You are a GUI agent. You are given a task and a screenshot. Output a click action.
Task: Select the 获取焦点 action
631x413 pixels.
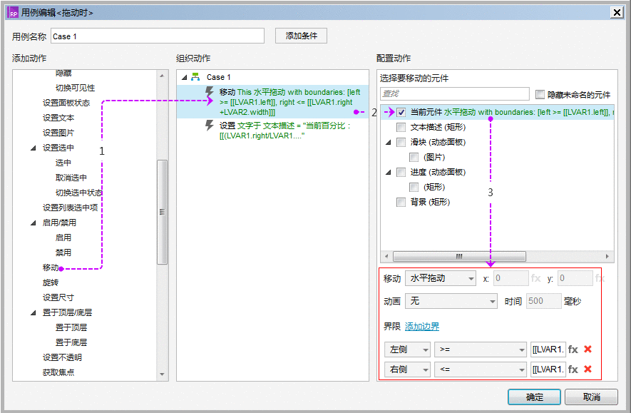58,372
